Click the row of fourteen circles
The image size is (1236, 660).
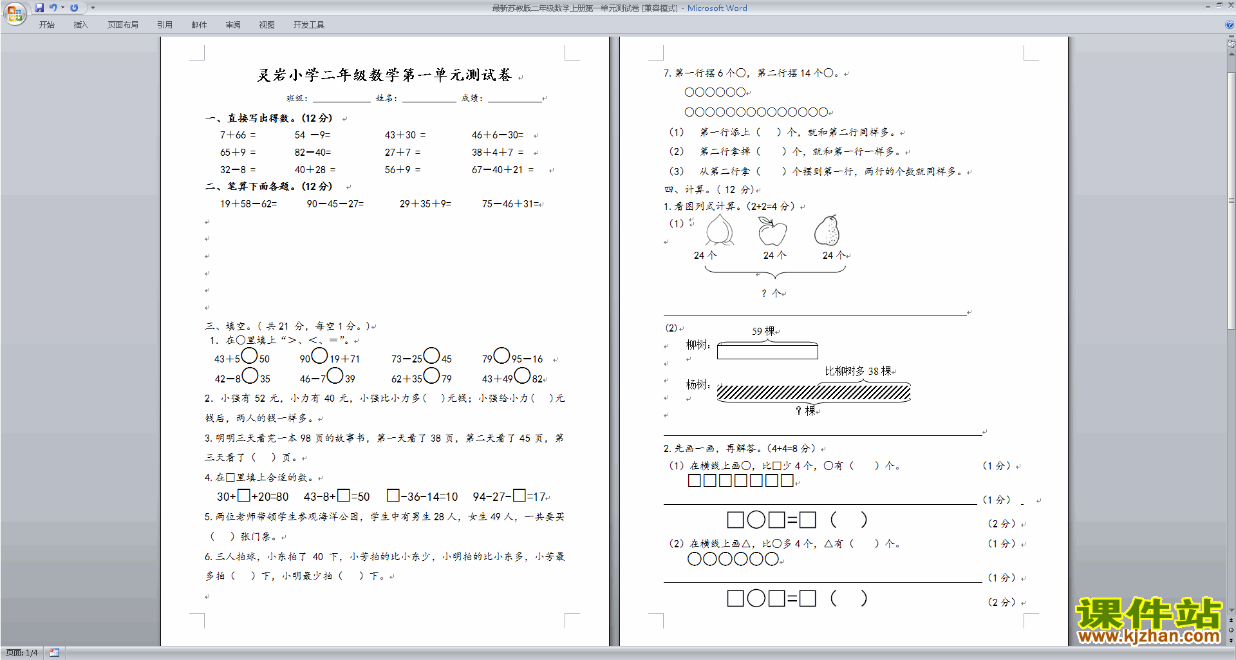(756, 112)
